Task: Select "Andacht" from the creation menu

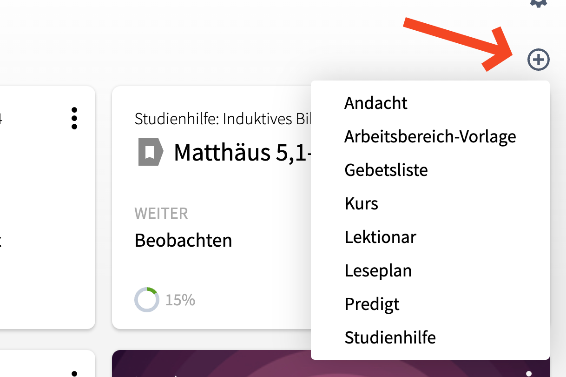Action: click(375, 103)
